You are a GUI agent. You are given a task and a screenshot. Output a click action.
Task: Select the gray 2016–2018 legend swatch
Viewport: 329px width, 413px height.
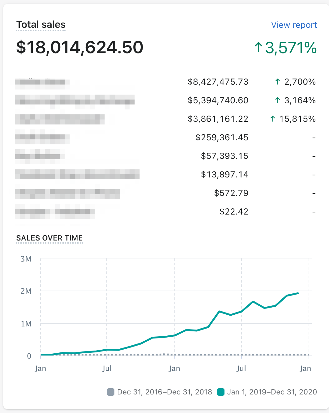pos(111,392)
